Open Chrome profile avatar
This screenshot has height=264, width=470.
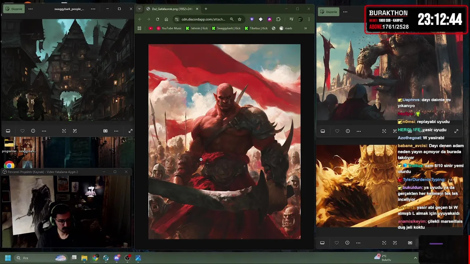[x=300, y=19]
